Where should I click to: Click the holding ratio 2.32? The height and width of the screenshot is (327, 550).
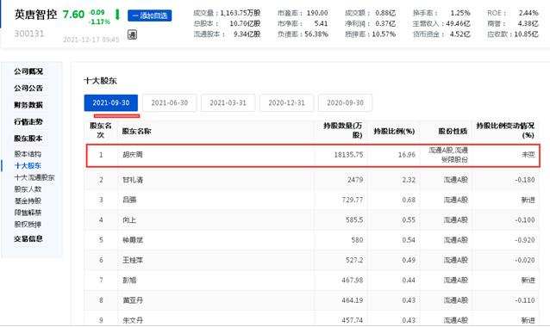[409, 180]
